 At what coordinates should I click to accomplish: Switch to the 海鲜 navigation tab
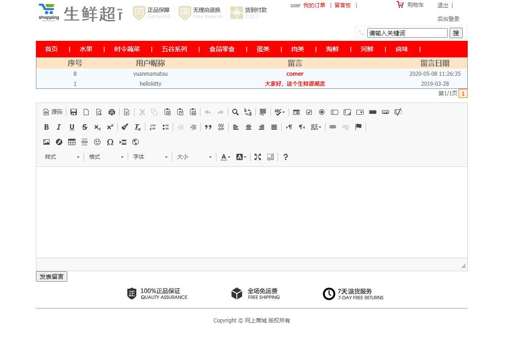(x=332, y=49)
